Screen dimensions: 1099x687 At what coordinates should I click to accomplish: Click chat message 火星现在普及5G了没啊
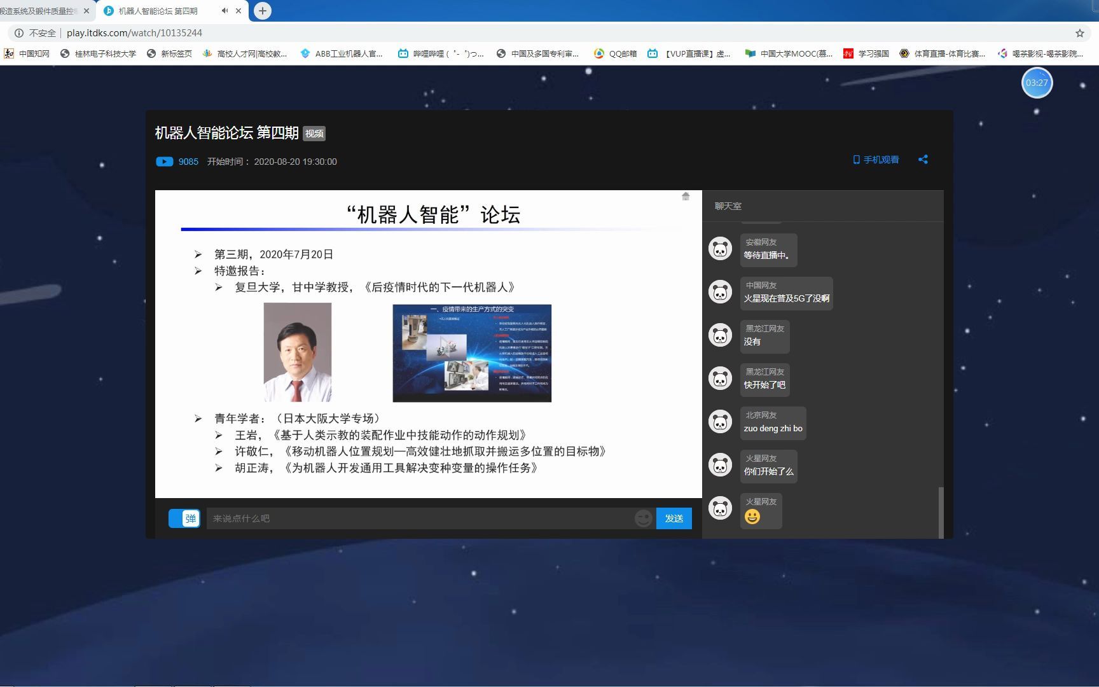787,298
